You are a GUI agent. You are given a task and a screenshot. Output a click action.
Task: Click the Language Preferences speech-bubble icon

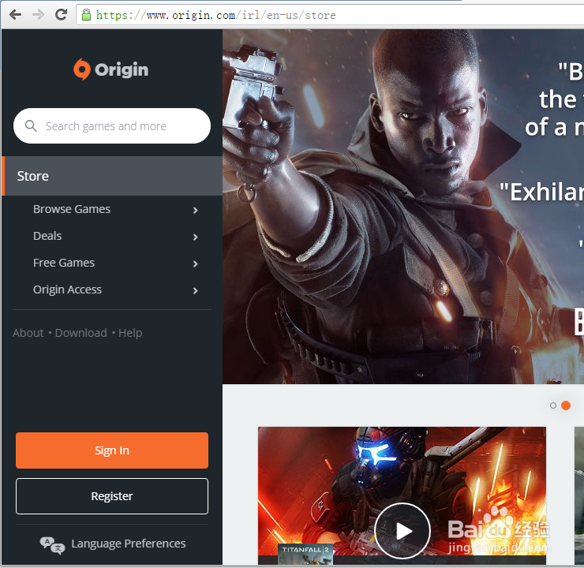click(52, 545)
